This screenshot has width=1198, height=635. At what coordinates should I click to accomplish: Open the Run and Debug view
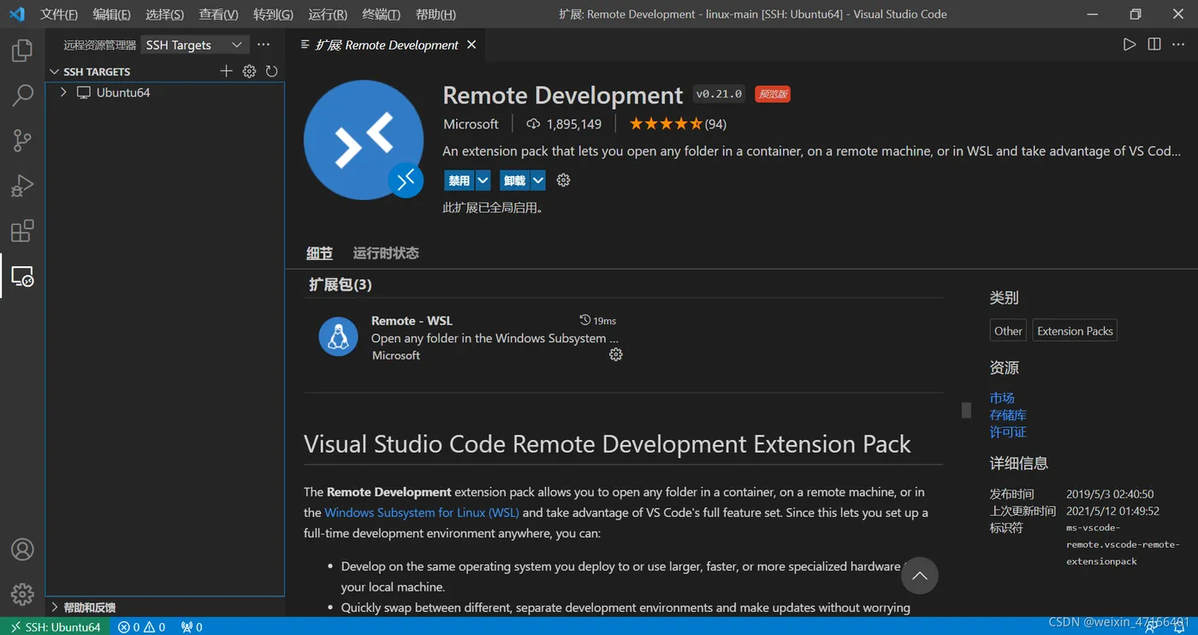tap(22, 186)
